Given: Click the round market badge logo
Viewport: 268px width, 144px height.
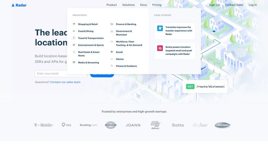Looking at the screenshot, I should (111, 125).
